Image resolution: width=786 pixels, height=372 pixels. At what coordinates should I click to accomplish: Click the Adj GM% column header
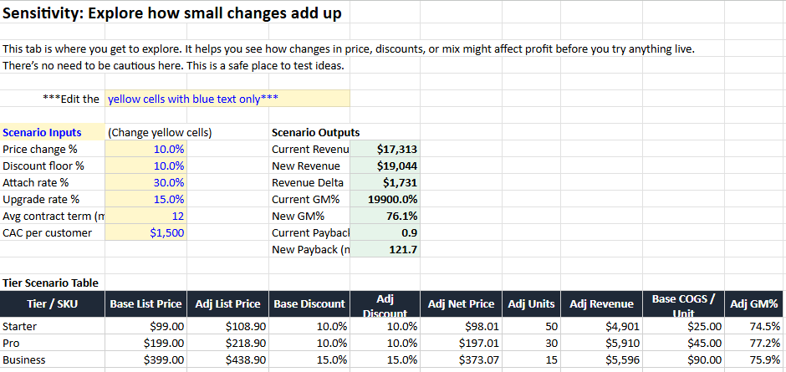(x=753, y=304)
